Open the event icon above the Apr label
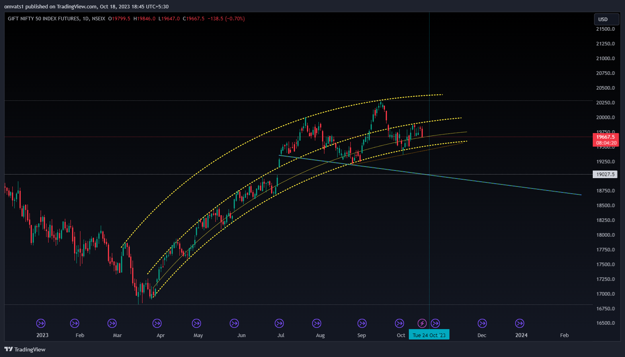Image resolution: width=625 pixels, height=357 pixels. [x=157, y=323]
